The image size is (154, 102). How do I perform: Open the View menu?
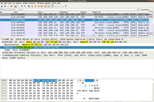(10, 3)
